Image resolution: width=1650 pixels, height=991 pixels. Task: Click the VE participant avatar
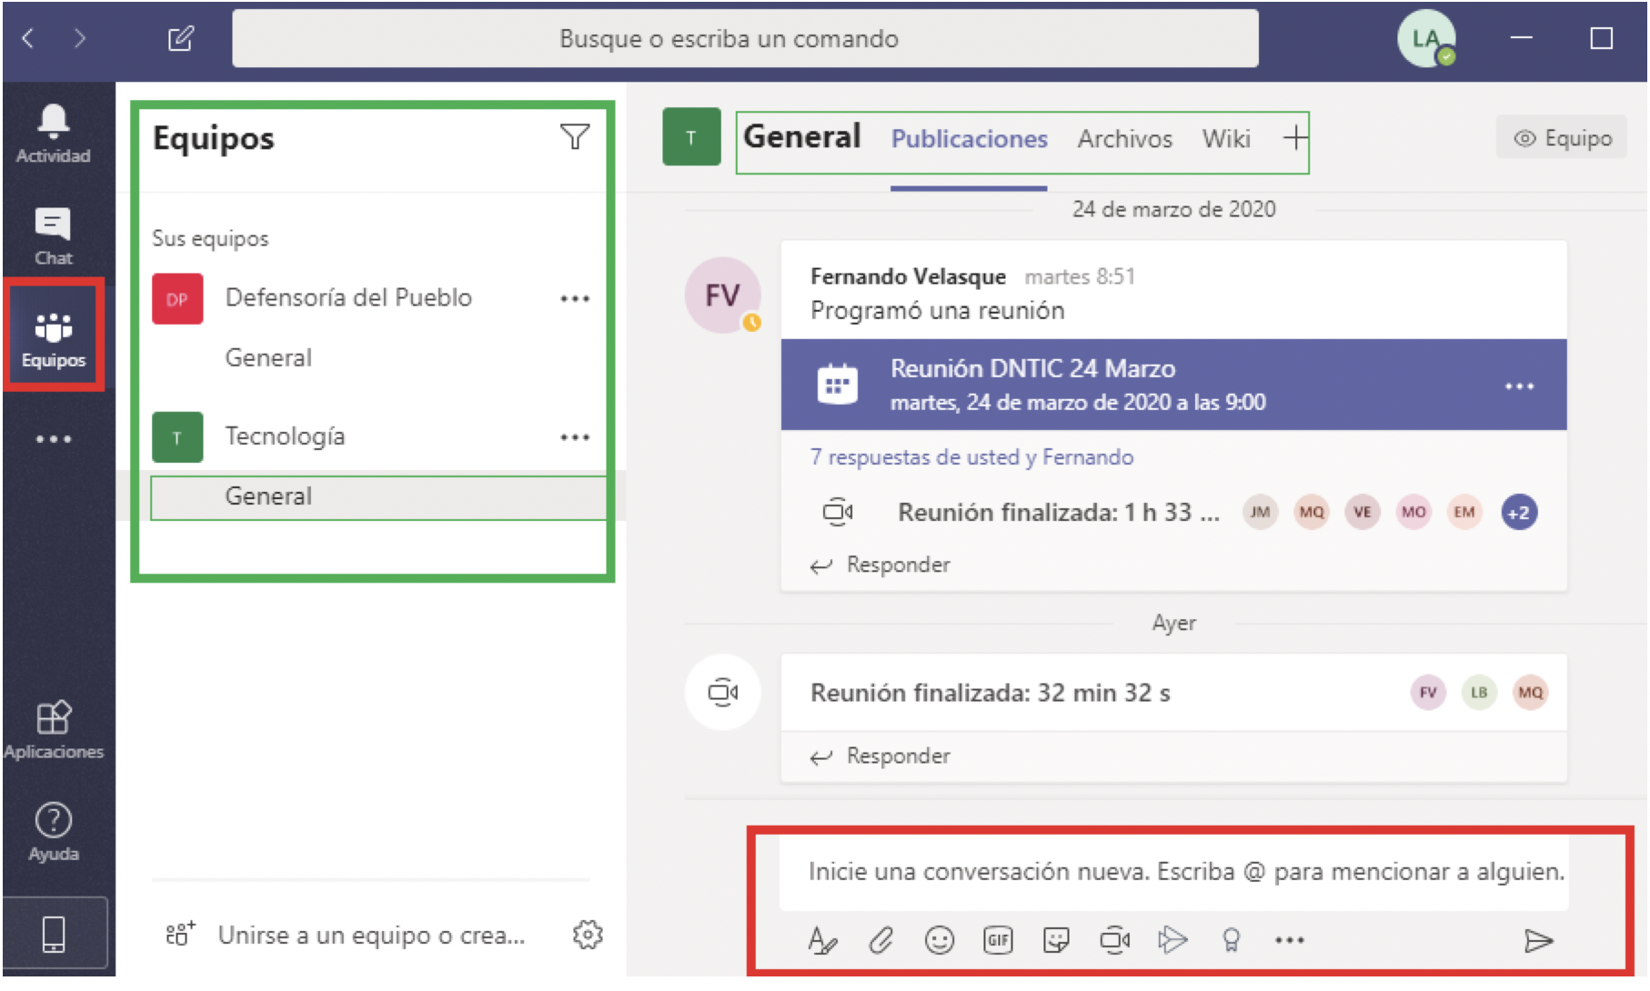pos(1362,512)
